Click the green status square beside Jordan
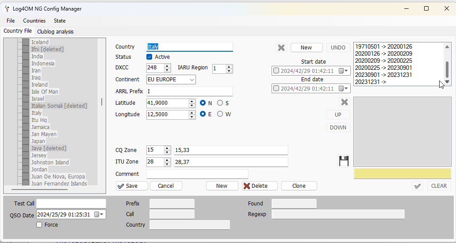The height and width of the screenshot is (243, 456). point(26,170)
